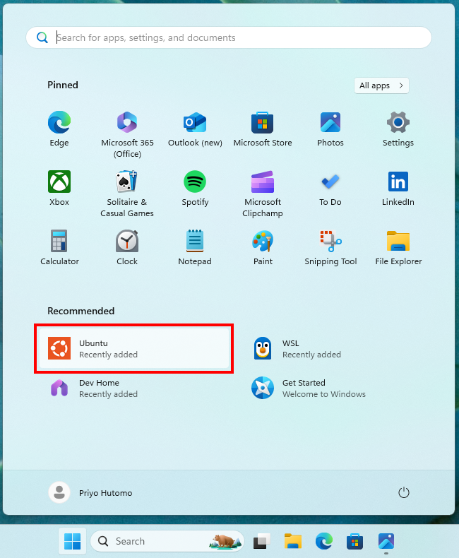This screenshot has width=459, height=558.
Task: Open File Explorer on the taskbar
Action: [293, 541]
